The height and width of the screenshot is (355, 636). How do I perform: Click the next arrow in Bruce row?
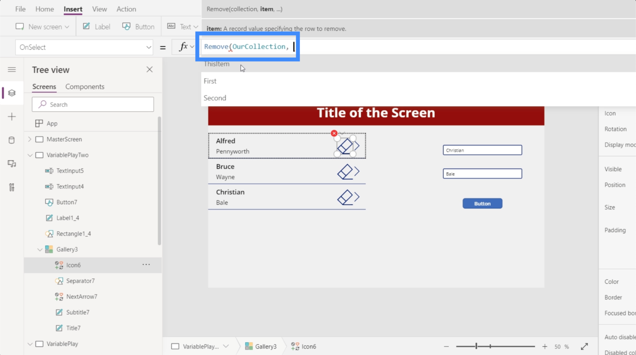[x=357, y=171]
